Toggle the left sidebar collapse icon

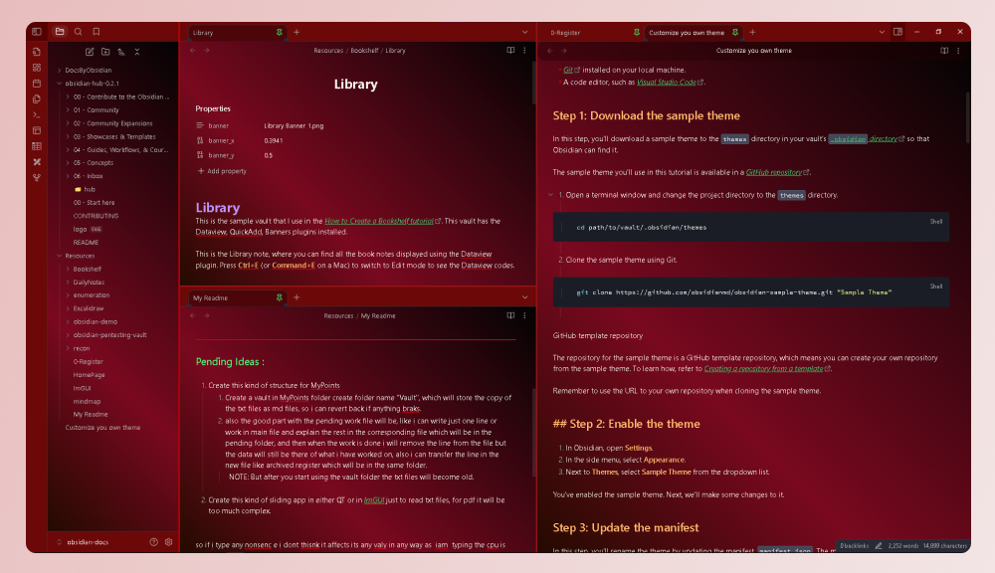(37, 31)
